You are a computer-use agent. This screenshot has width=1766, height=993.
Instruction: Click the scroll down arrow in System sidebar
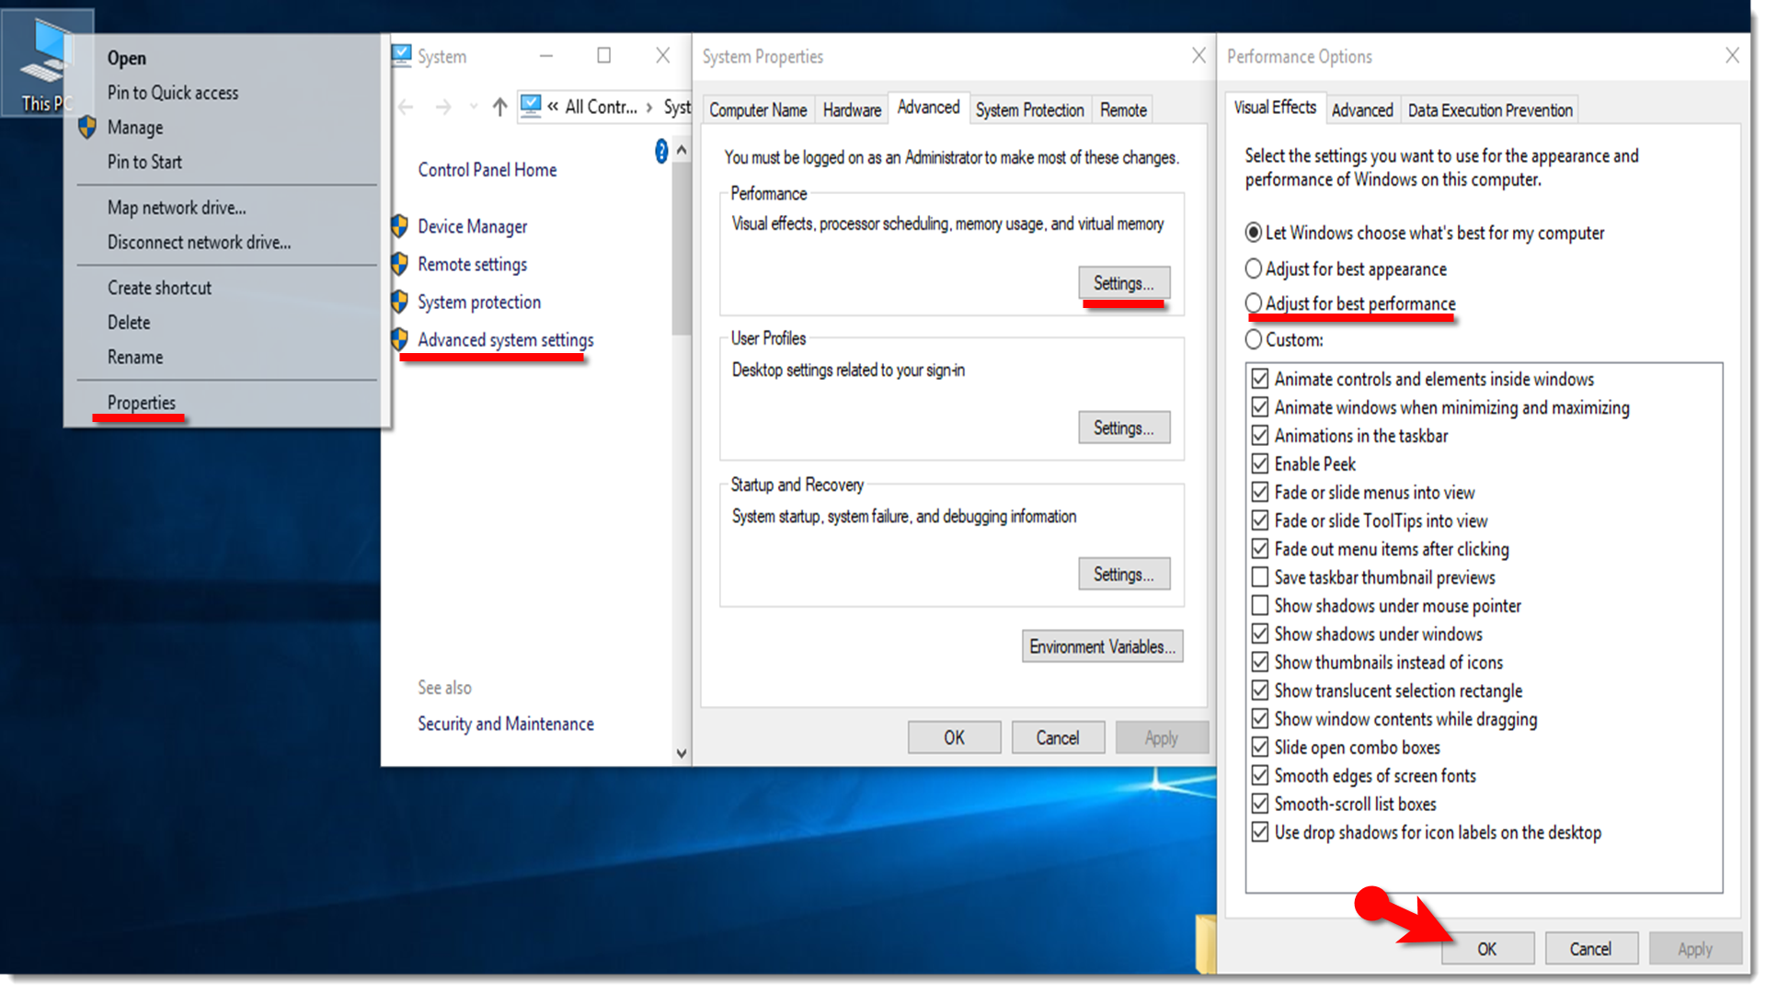(682, 753)
